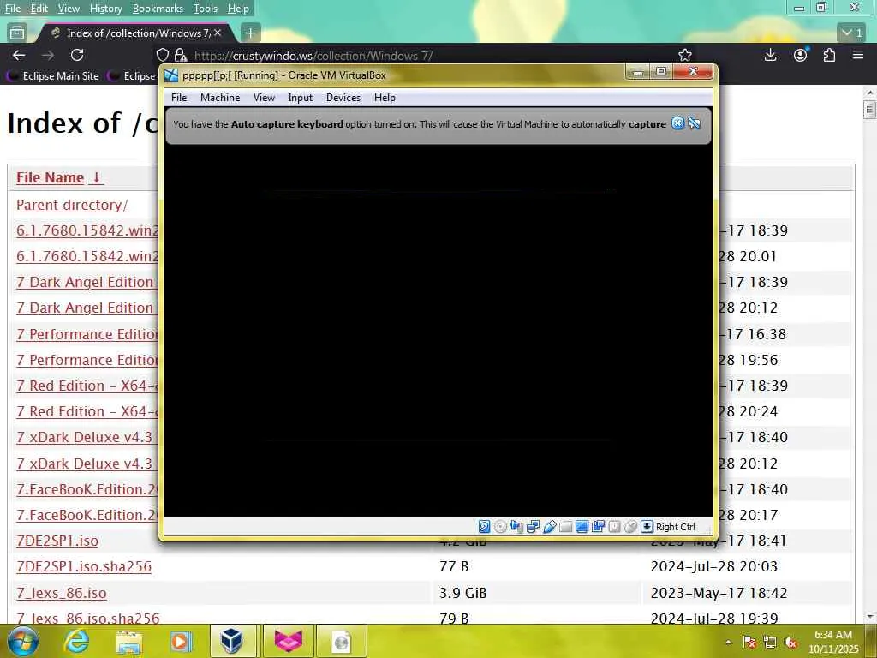Click the optical disc icon in VirtualBox status bar
The height and width of the screenshot is (658, 877).
tap(500, 527)
